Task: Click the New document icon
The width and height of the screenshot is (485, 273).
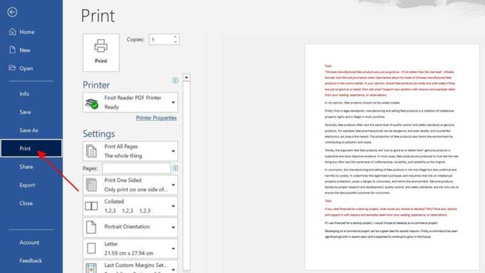Action: click(12, 50)
